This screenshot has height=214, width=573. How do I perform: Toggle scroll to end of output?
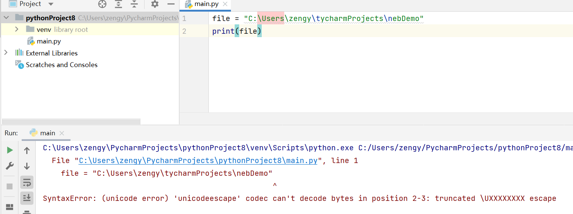point(27,198)
